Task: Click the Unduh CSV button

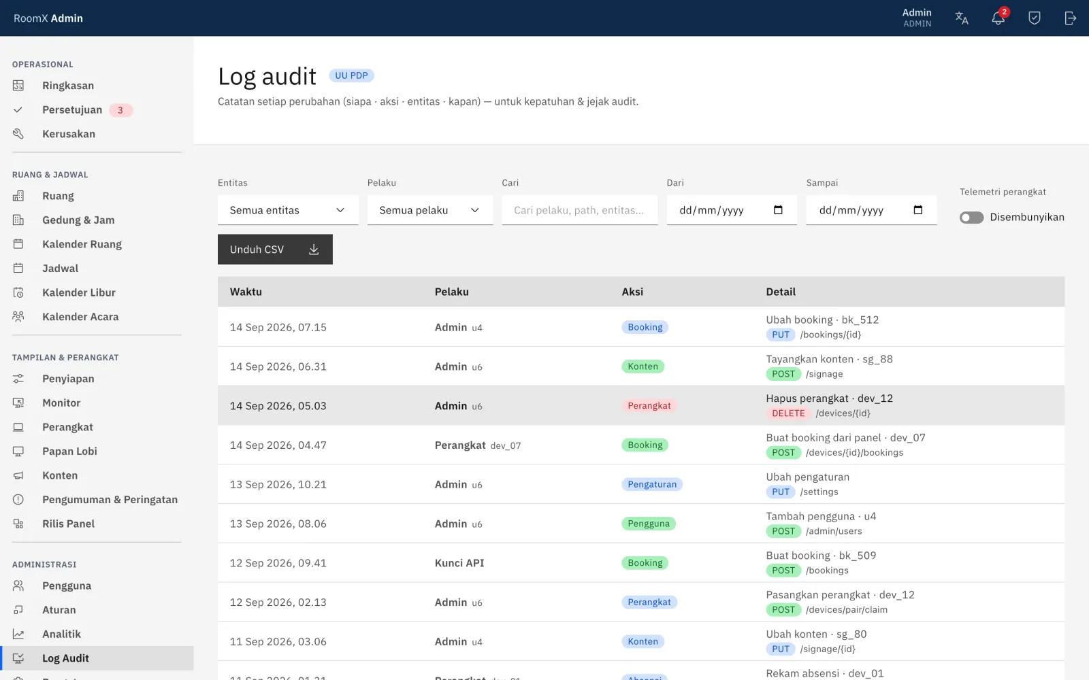Action: [x=275, y=250]
